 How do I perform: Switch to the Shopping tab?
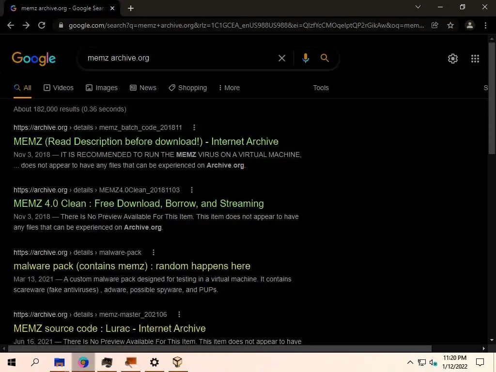187,88
